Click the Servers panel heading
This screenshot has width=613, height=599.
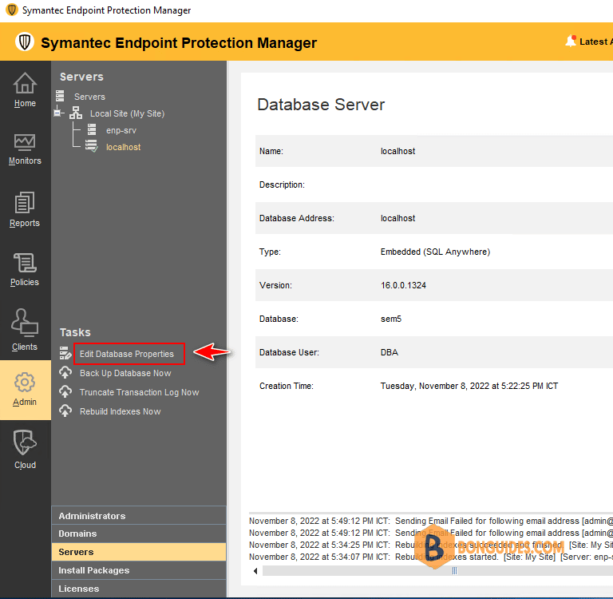click(81, 77)
